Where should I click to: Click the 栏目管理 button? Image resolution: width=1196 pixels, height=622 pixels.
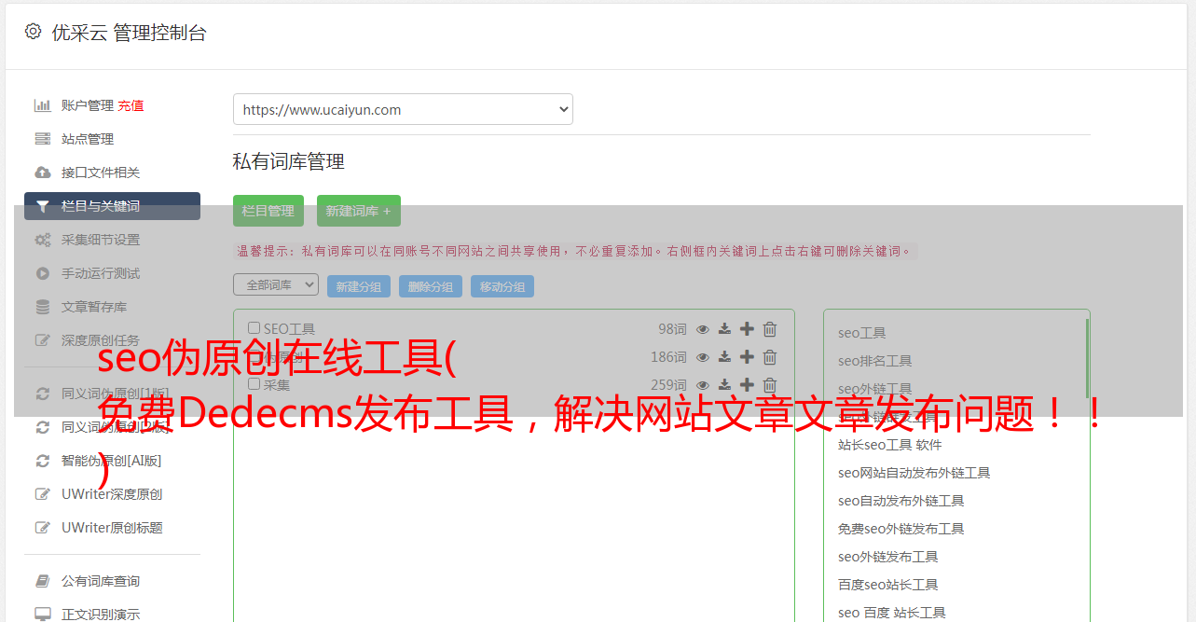click(x=268, y=211)
